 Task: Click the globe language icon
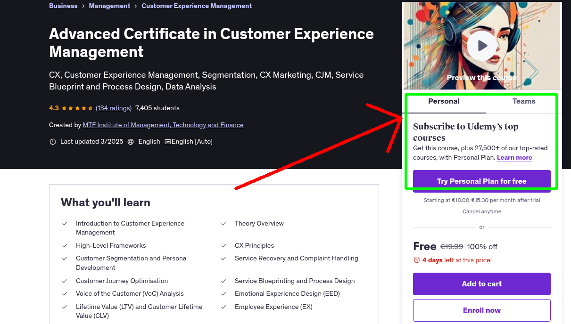[131, 142]
